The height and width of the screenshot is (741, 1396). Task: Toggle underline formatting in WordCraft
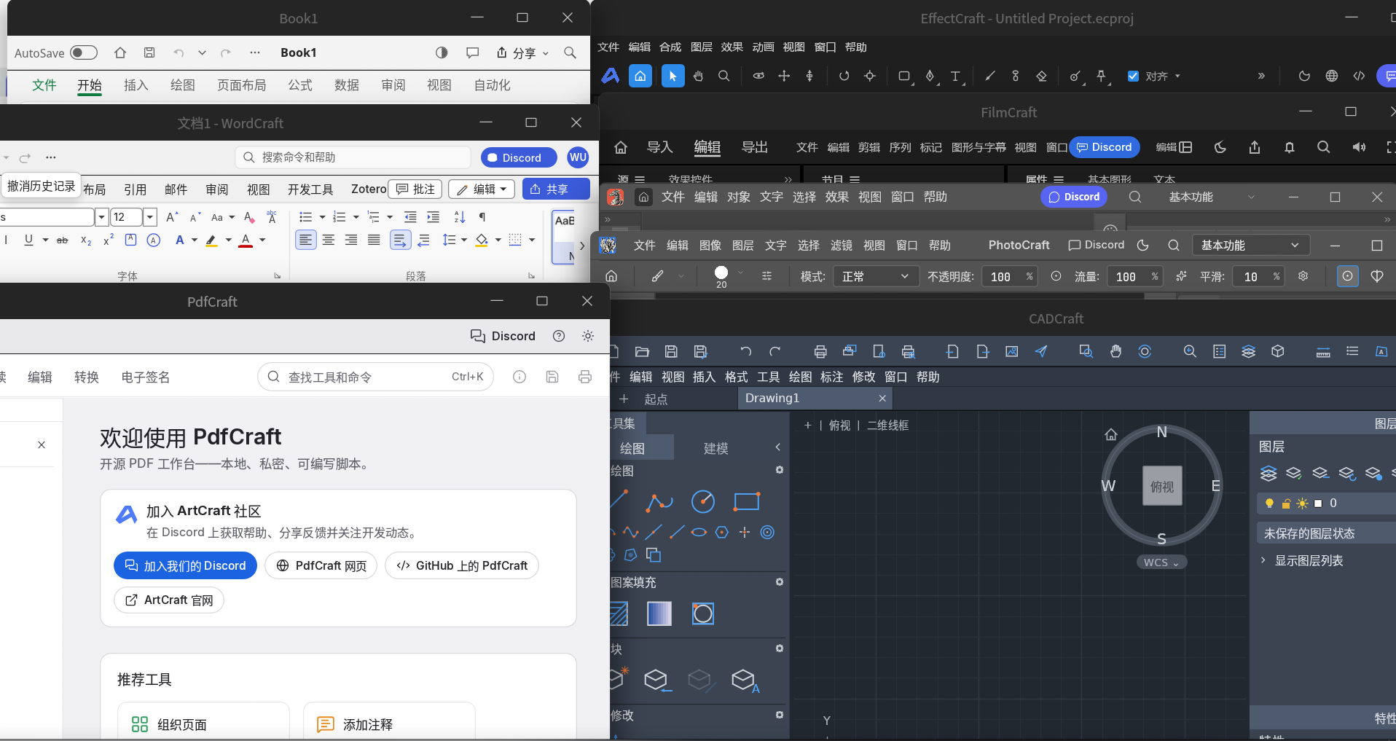click(28, 240)
